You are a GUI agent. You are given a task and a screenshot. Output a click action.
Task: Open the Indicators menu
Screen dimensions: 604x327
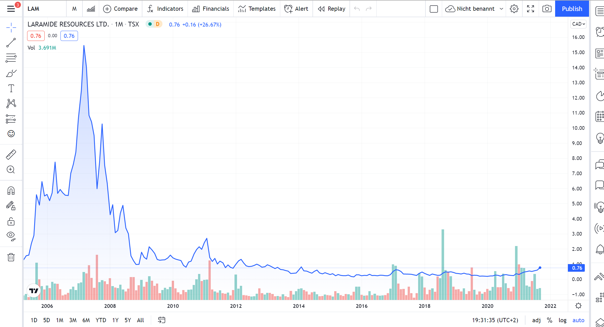(x=165, y=9)
